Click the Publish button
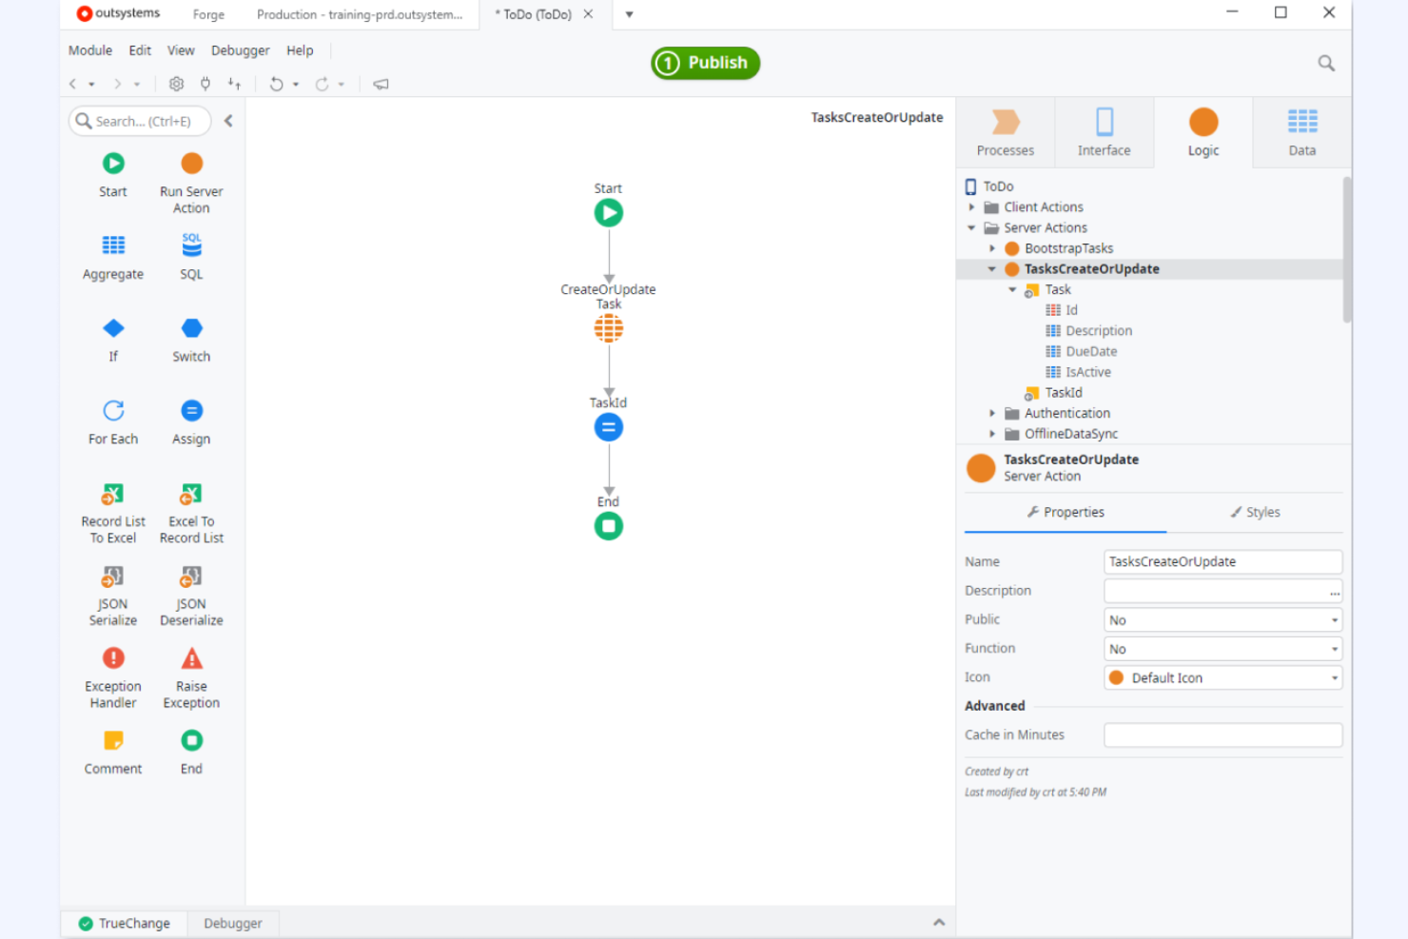Viewport: 1408px width, 939px height. point(705,63)
